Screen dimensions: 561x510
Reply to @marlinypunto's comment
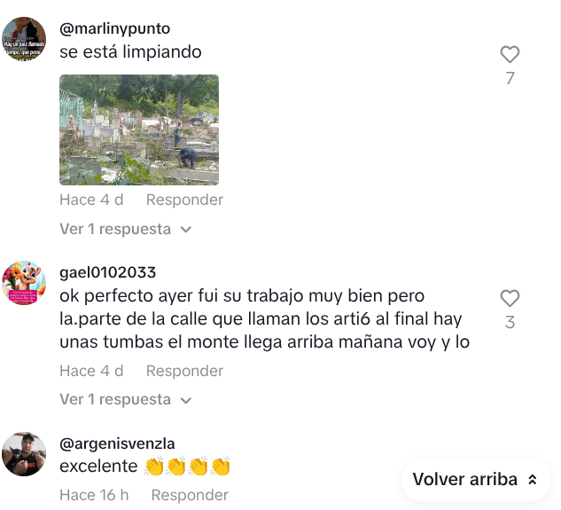184,200
